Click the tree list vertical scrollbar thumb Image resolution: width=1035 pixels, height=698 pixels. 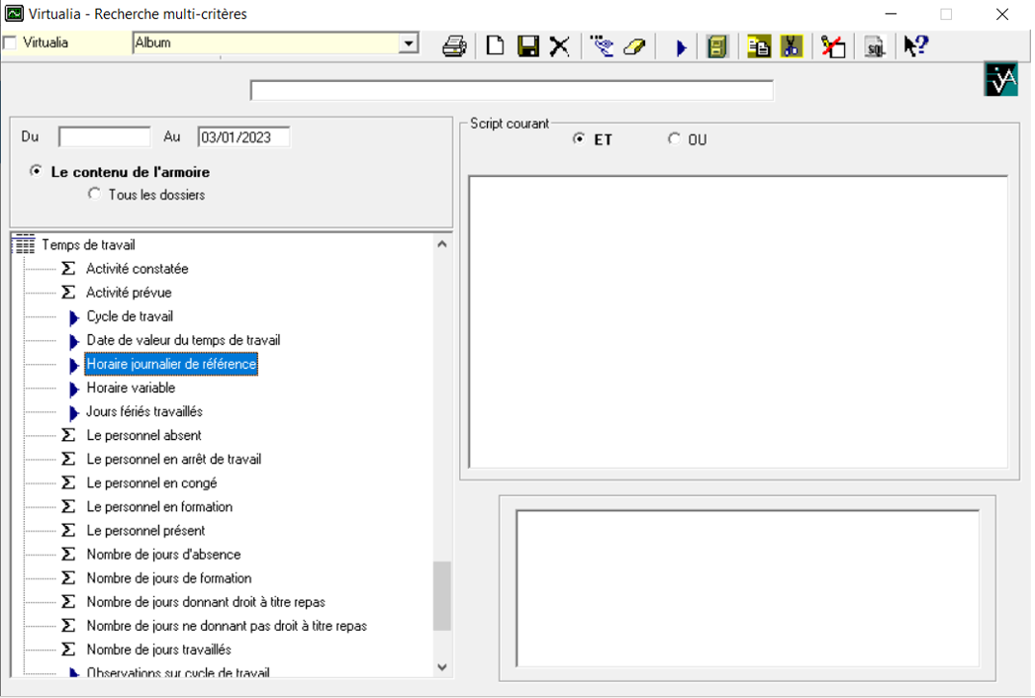pos(441,595)
